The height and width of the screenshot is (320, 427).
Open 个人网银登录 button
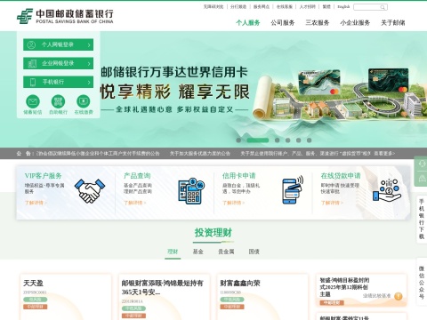tap(58, 44)
